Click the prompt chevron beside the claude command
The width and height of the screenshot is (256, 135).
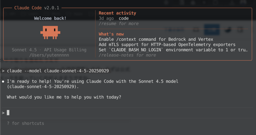pyautogui.click(x=3, y=71)
